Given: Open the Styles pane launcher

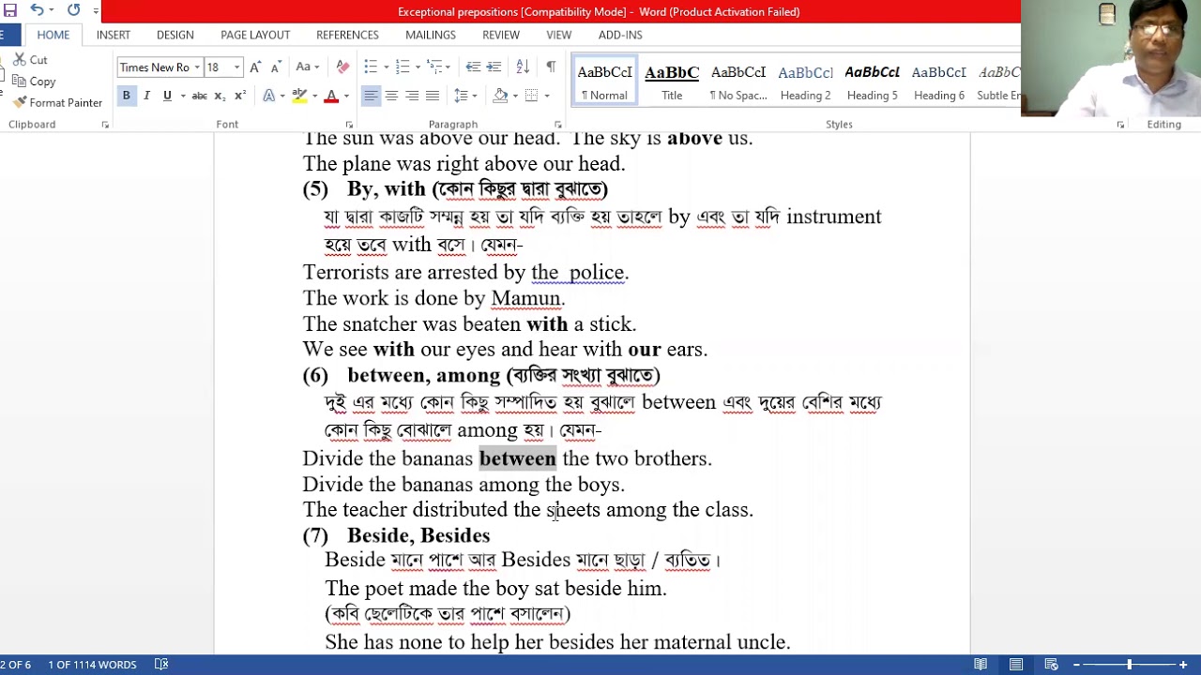Looking at the screenshot, I should (1120, 125).
